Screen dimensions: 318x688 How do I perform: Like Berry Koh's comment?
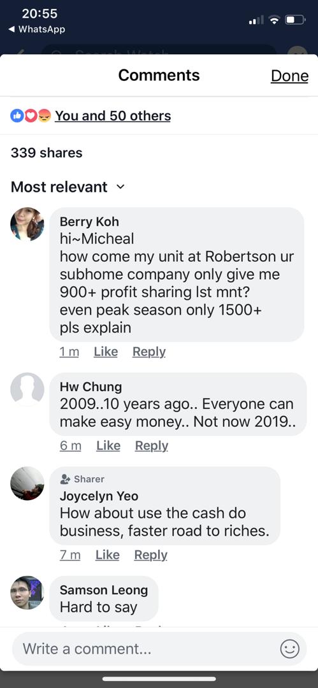tap(105, 352)
